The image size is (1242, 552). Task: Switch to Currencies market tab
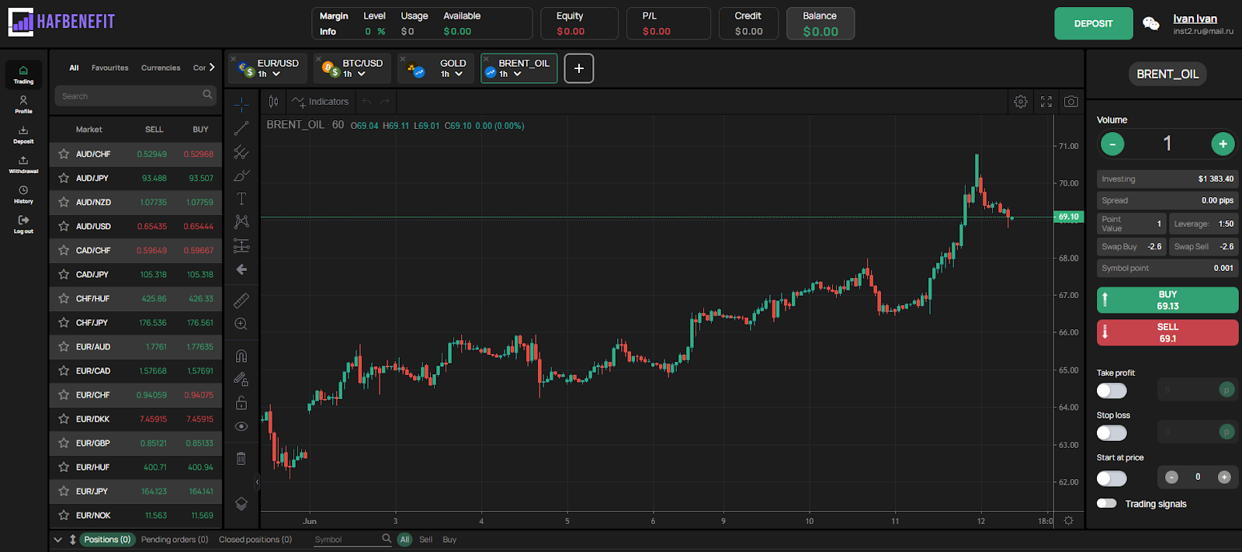tap(161, 68)
